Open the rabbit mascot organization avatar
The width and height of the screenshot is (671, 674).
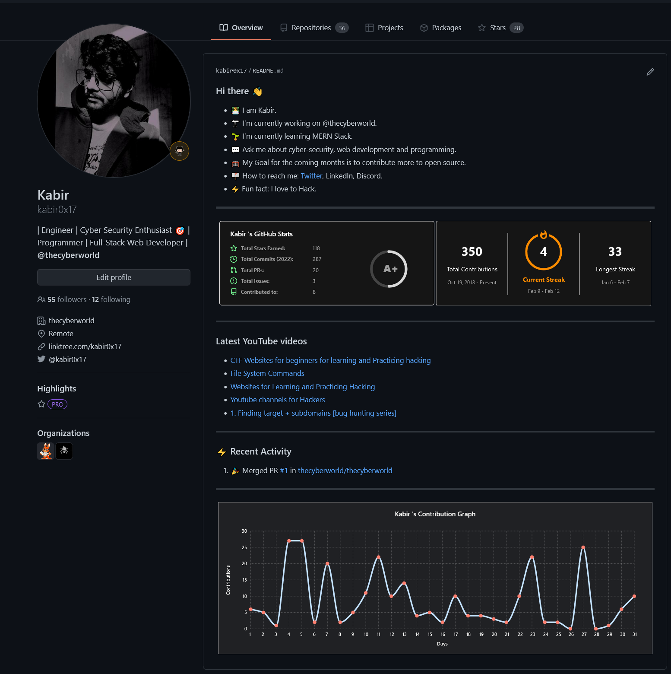[x=46, y=451]
